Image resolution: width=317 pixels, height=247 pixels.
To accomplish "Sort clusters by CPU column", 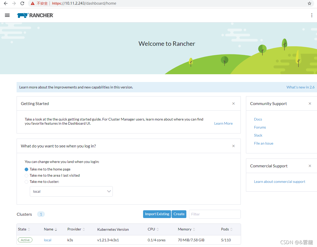I will coord(153,229).
